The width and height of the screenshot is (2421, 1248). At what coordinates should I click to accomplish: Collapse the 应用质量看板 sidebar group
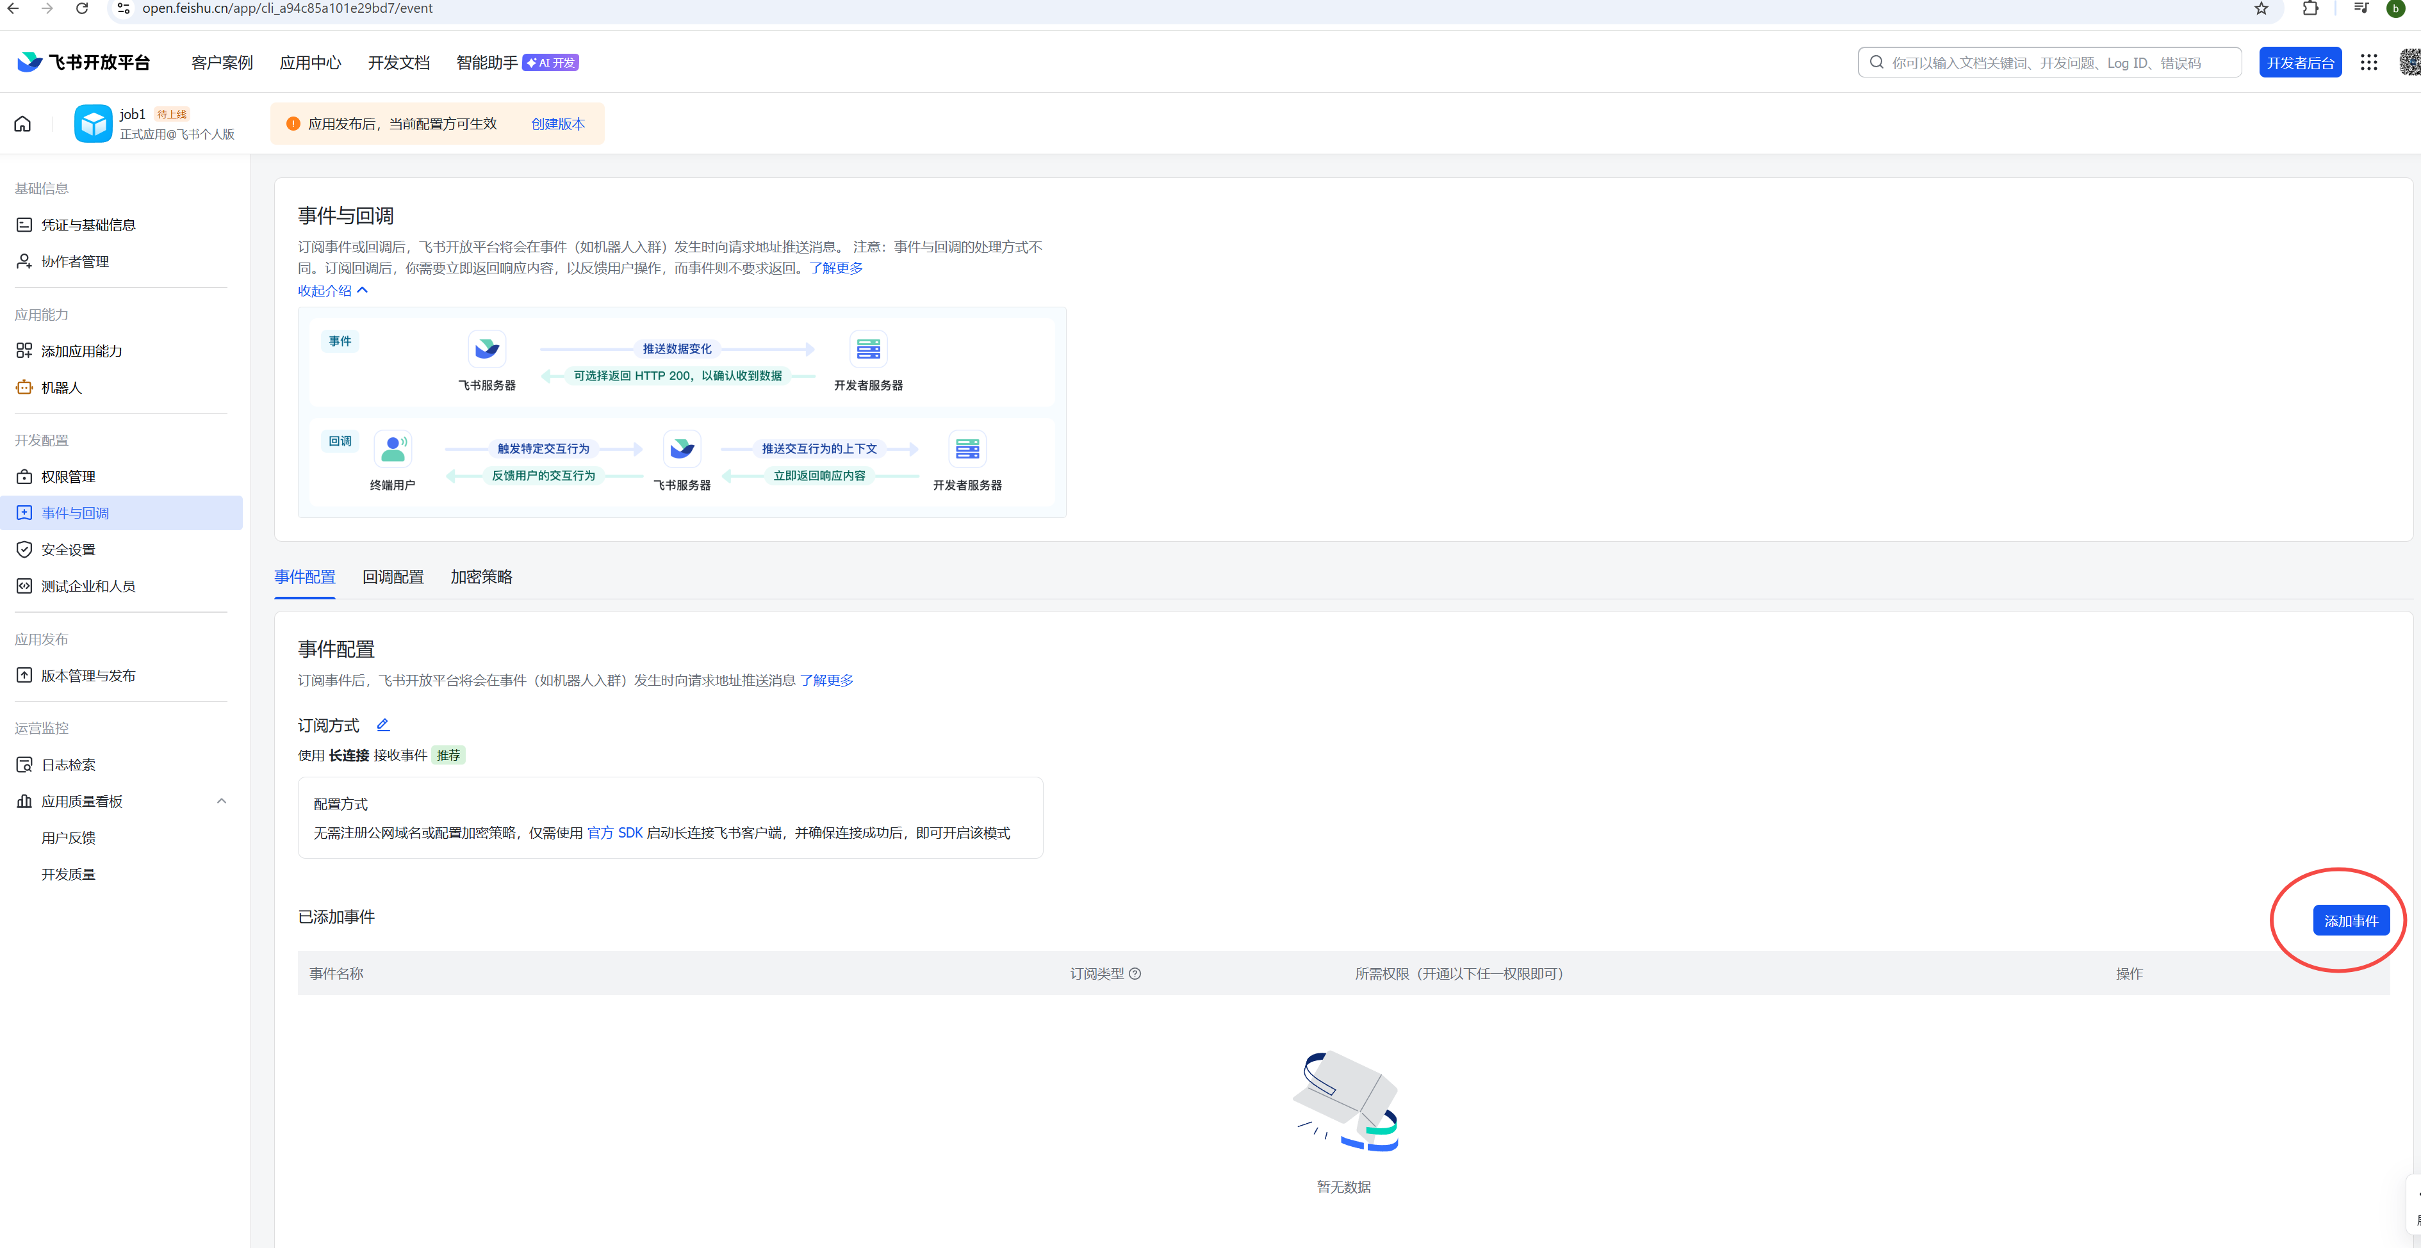click(222, 801)
